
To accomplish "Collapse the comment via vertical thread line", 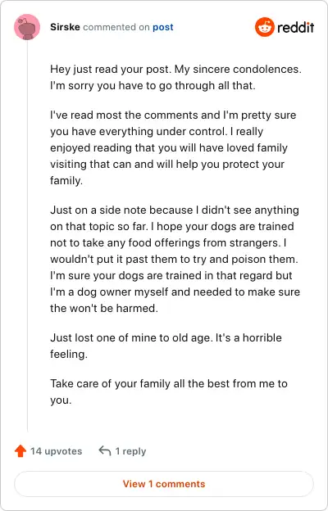I will tap(27, 237).
